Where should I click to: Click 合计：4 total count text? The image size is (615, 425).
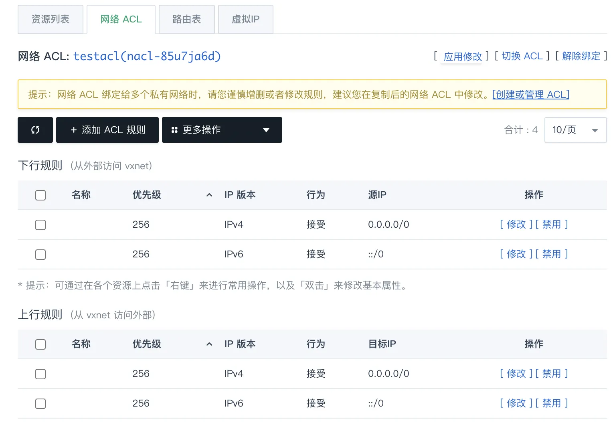[521, 130]
